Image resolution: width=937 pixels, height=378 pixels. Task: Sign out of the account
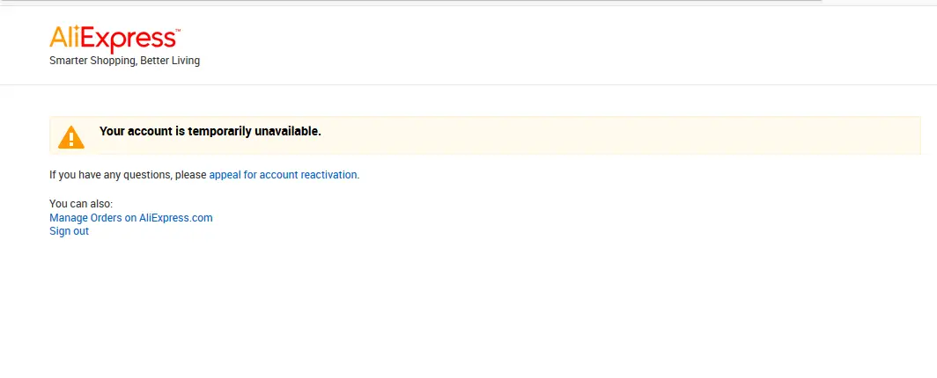click(x=69, y=230)
